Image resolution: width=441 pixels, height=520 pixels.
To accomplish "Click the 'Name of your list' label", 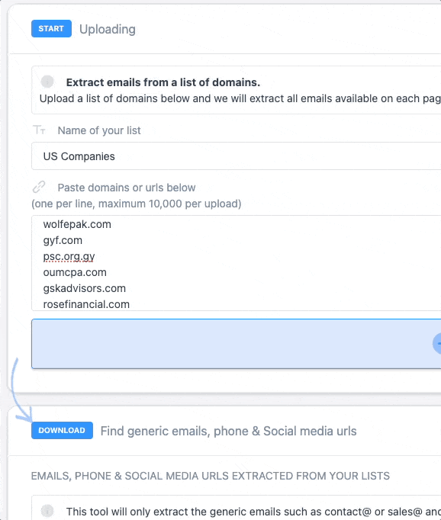I will coord(99,130).
